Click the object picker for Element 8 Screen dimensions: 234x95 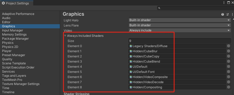[x=229, y=87]
